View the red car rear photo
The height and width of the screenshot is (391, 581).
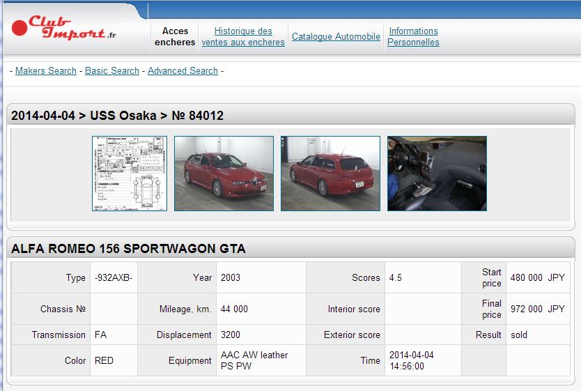tap(330, 174)
